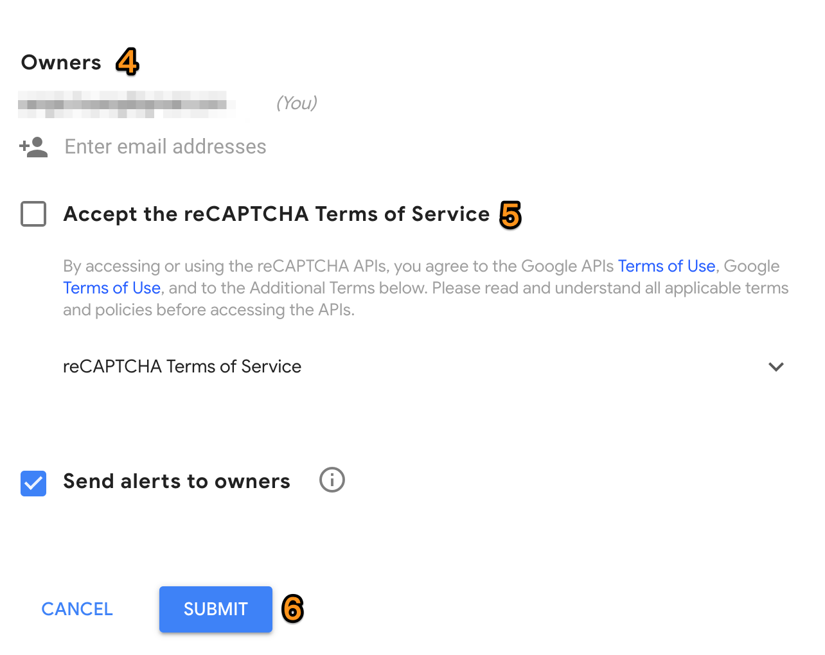Click the 'and policies before accessing' text line
The image size is (825, 655).
pyautogui.click(x=209, y=310)
